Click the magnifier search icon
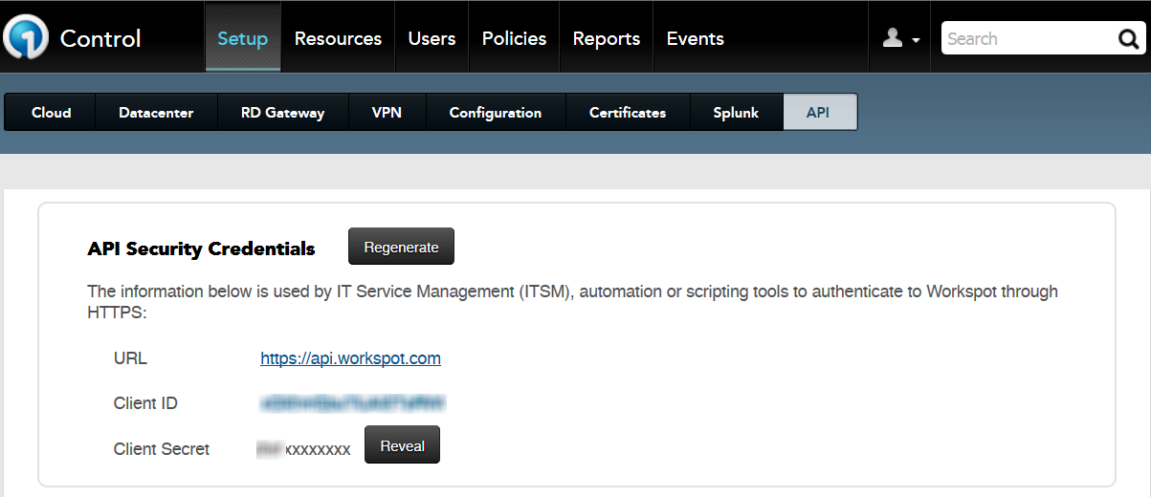Viewport: 1151px width, 497px height. pos(1127,39)
